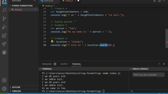
Task: Open Source Control view
Action: [x=4, y=19]
